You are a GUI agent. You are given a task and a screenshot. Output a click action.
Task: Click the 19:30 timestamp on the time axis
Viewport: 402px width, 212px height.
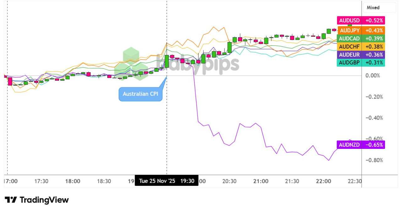(188, 181)
